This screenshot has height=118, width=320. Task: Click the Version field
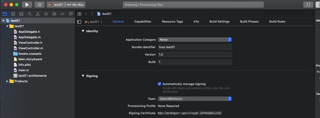(195, 54)
